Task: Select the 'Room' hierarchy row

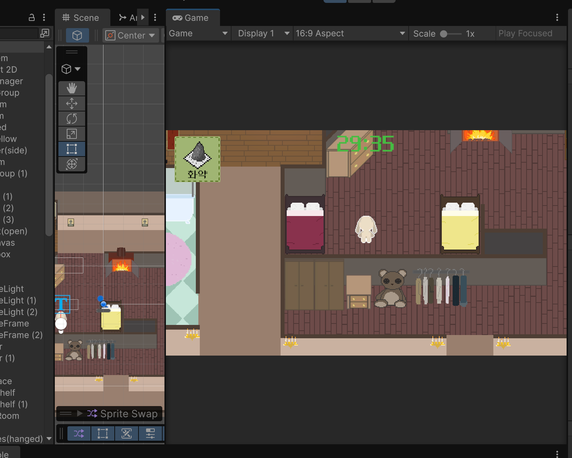Action: pyautogui.click(x=22, y=416)
